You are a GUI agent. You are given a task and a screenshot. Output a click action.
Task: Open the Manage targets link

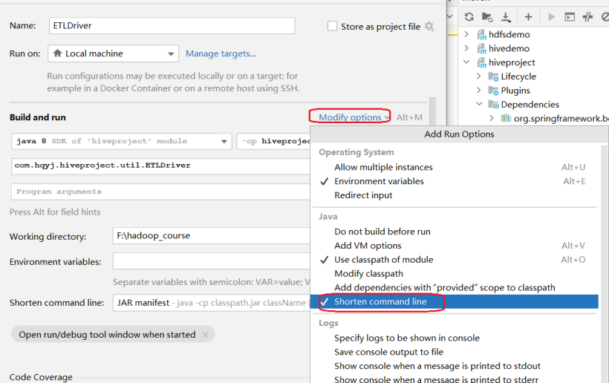click(221, 53)
